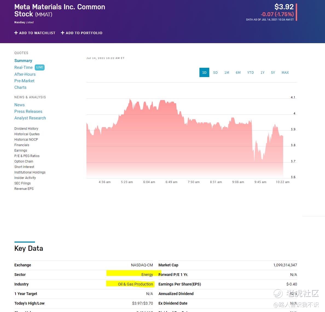The height and width of the screenshot is (312, 325).
Task: Switch chart to 6M range
Action: click(x=238, y=72)
